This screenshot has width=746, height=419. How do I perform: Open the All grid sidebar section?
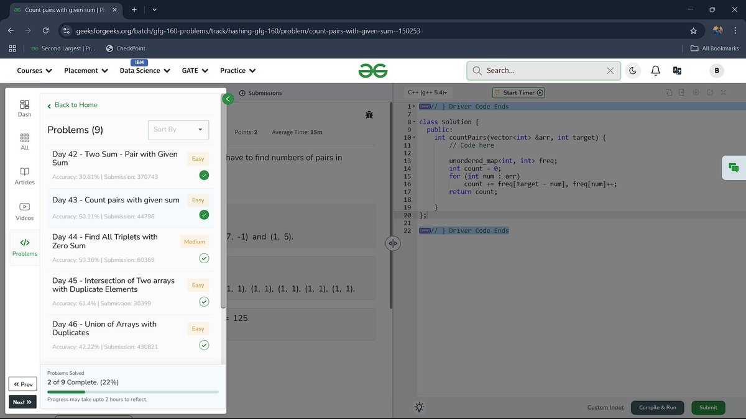[x=24, y=142]
